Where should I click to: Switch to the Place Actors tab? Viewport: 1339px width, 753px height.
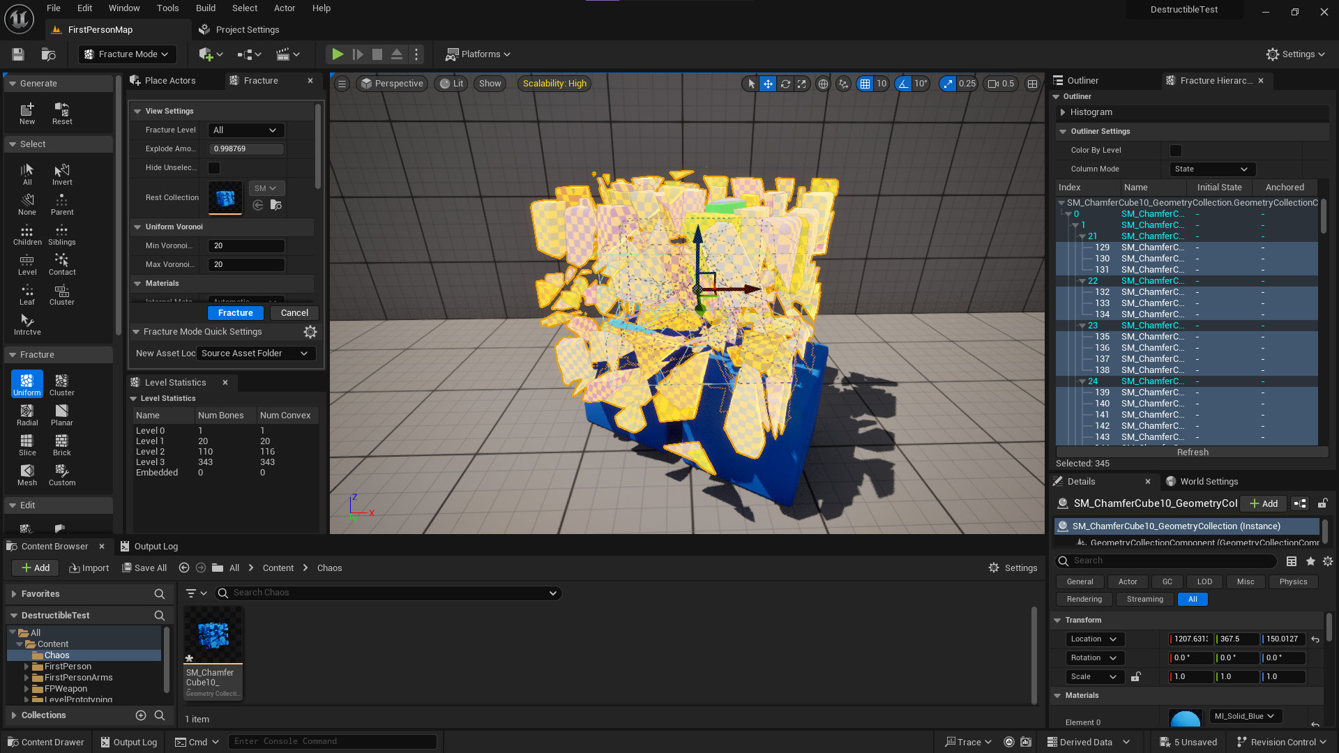coord(162,81)
